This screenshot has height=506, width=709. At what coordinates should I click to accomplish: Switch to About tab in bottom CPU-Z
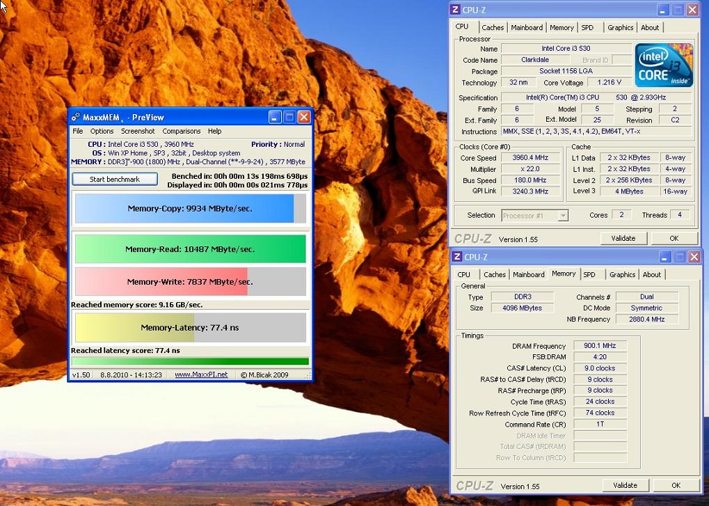pyautogui.click(x=651, y=274)
